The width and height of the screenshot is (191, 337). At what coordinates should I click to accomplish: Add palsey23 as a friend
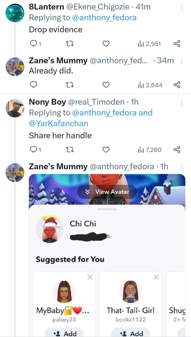point(64,333)
